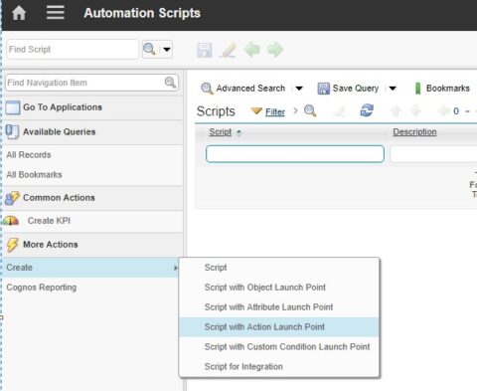Choose Script for Integration

279,367
